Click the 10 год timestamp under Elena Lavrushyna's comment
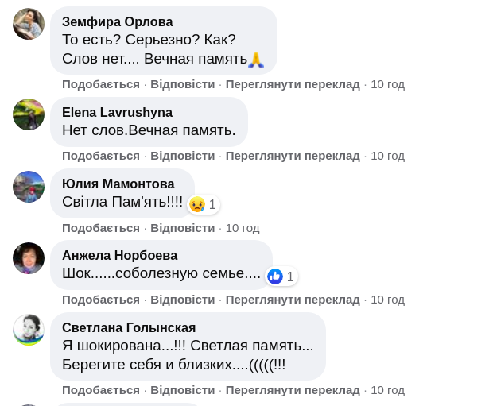Screen dimensions: 489x406 (387, 156)
